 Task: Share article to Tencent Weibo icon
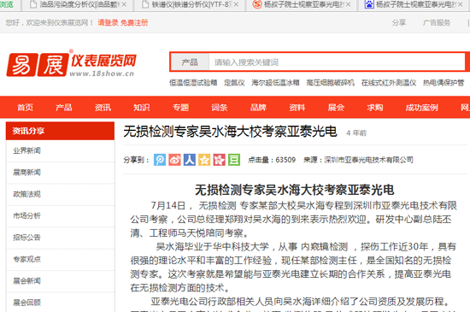point(160,160)
